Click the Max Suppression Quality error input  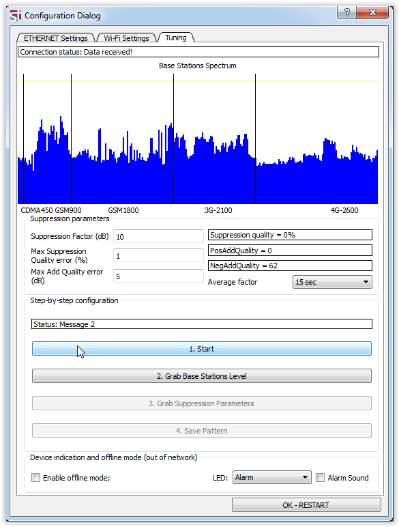(x=158, y=255)
